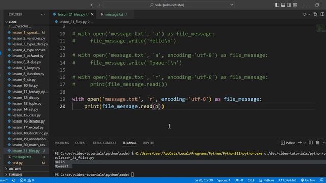Click Ln 20, Col 30 status entry
The width and height of the screenshot is (326, 183).
203,180
